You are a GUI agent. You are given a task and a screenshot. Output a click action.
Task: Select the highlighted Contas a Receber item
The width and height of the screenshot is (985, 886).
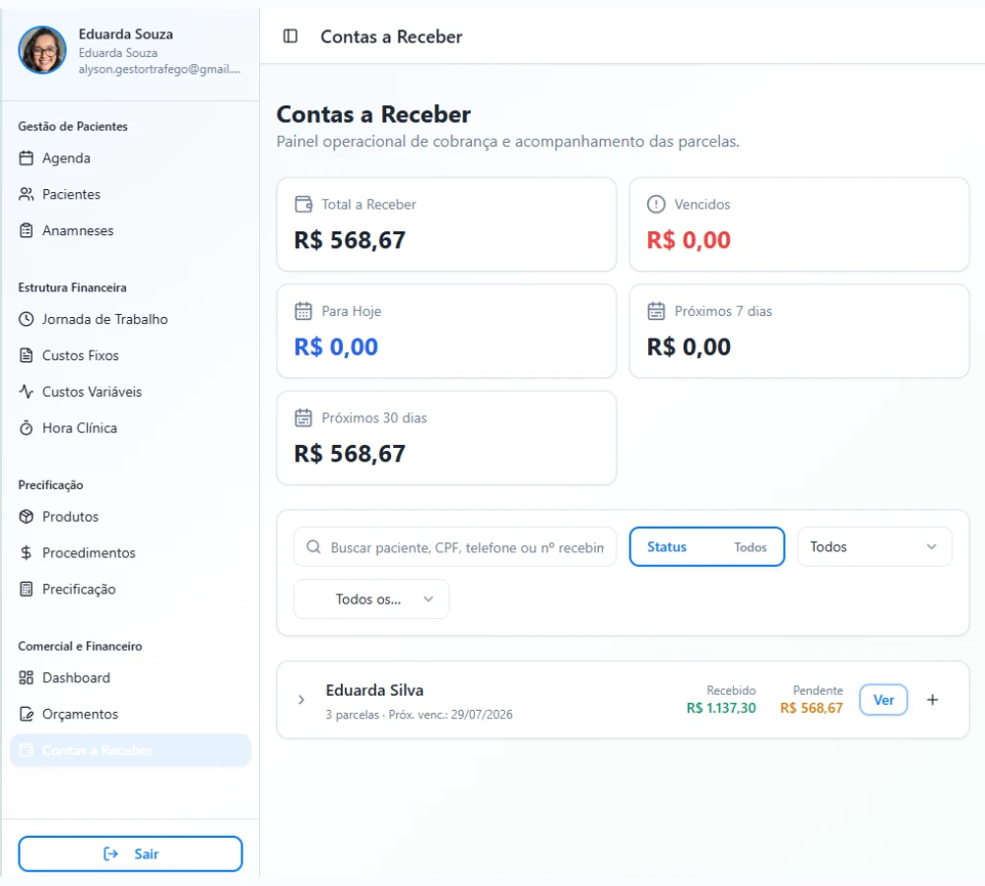pyautogui.click(x=130, y=750)
